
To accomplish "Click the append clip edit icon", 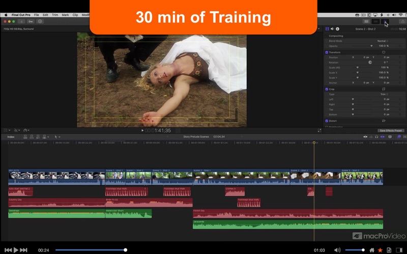I will click(x=38, y=137).
